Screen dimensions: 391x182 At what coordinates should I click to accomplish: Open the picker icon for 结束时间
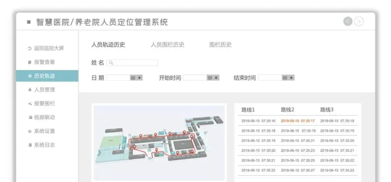click(285, 78)
